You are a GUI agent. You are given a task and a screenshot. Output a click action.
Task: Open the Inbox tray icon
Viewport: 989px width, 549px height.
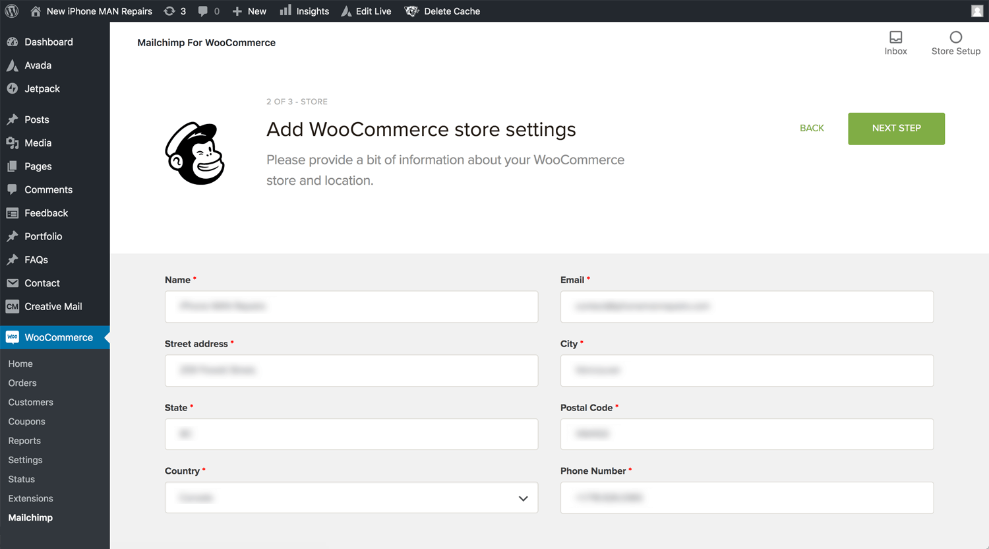click(895, 37)
